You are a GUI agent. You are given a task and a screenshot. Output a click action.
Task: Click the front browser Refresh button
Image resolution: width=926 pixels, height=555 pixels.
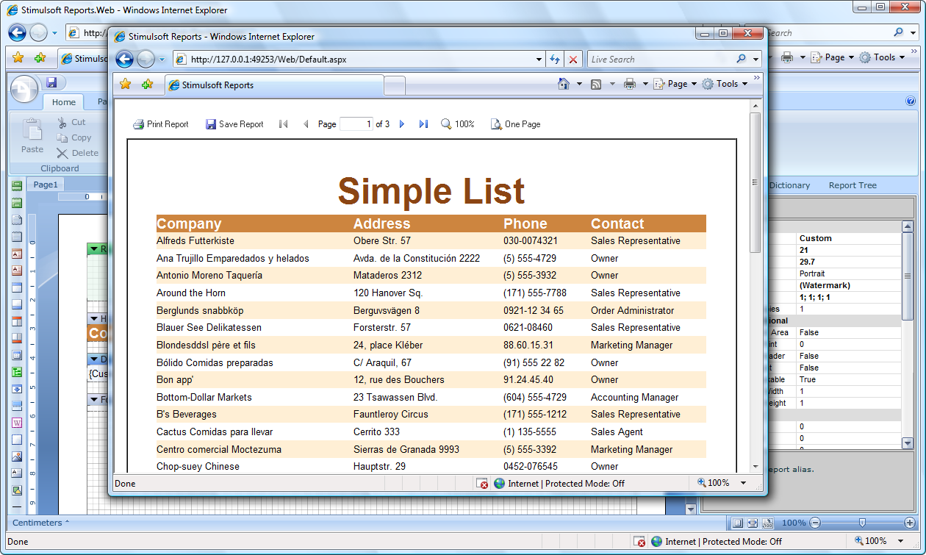(555, 60)
